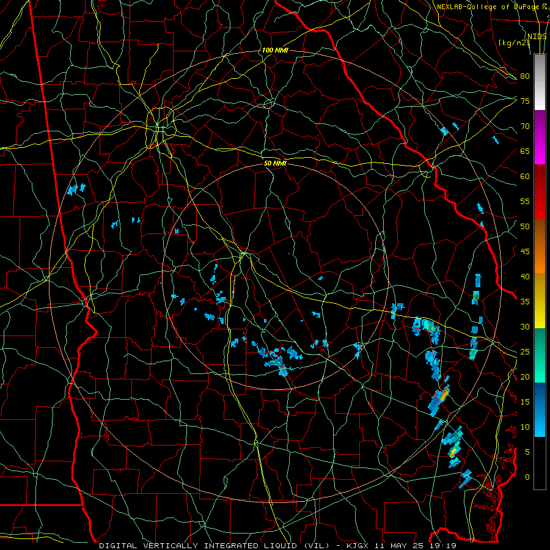
Task: Click the 30 value on the color scale
Action: [x=525, y=326]
